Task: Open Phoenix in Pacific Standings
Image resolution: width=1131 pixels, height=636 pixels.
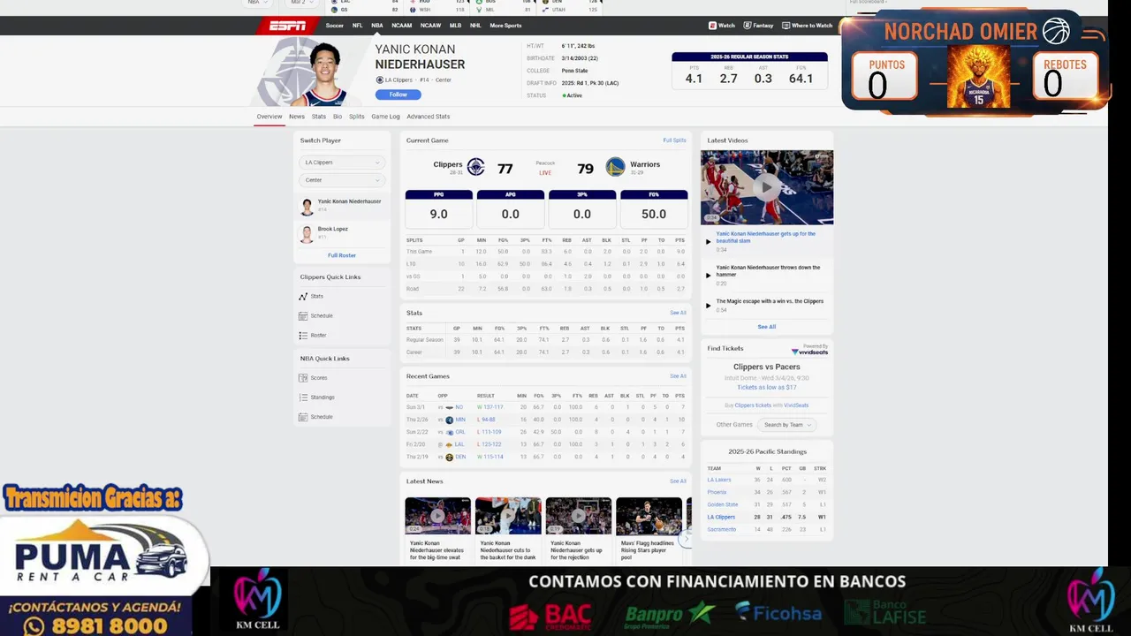Action: [717, 492]
